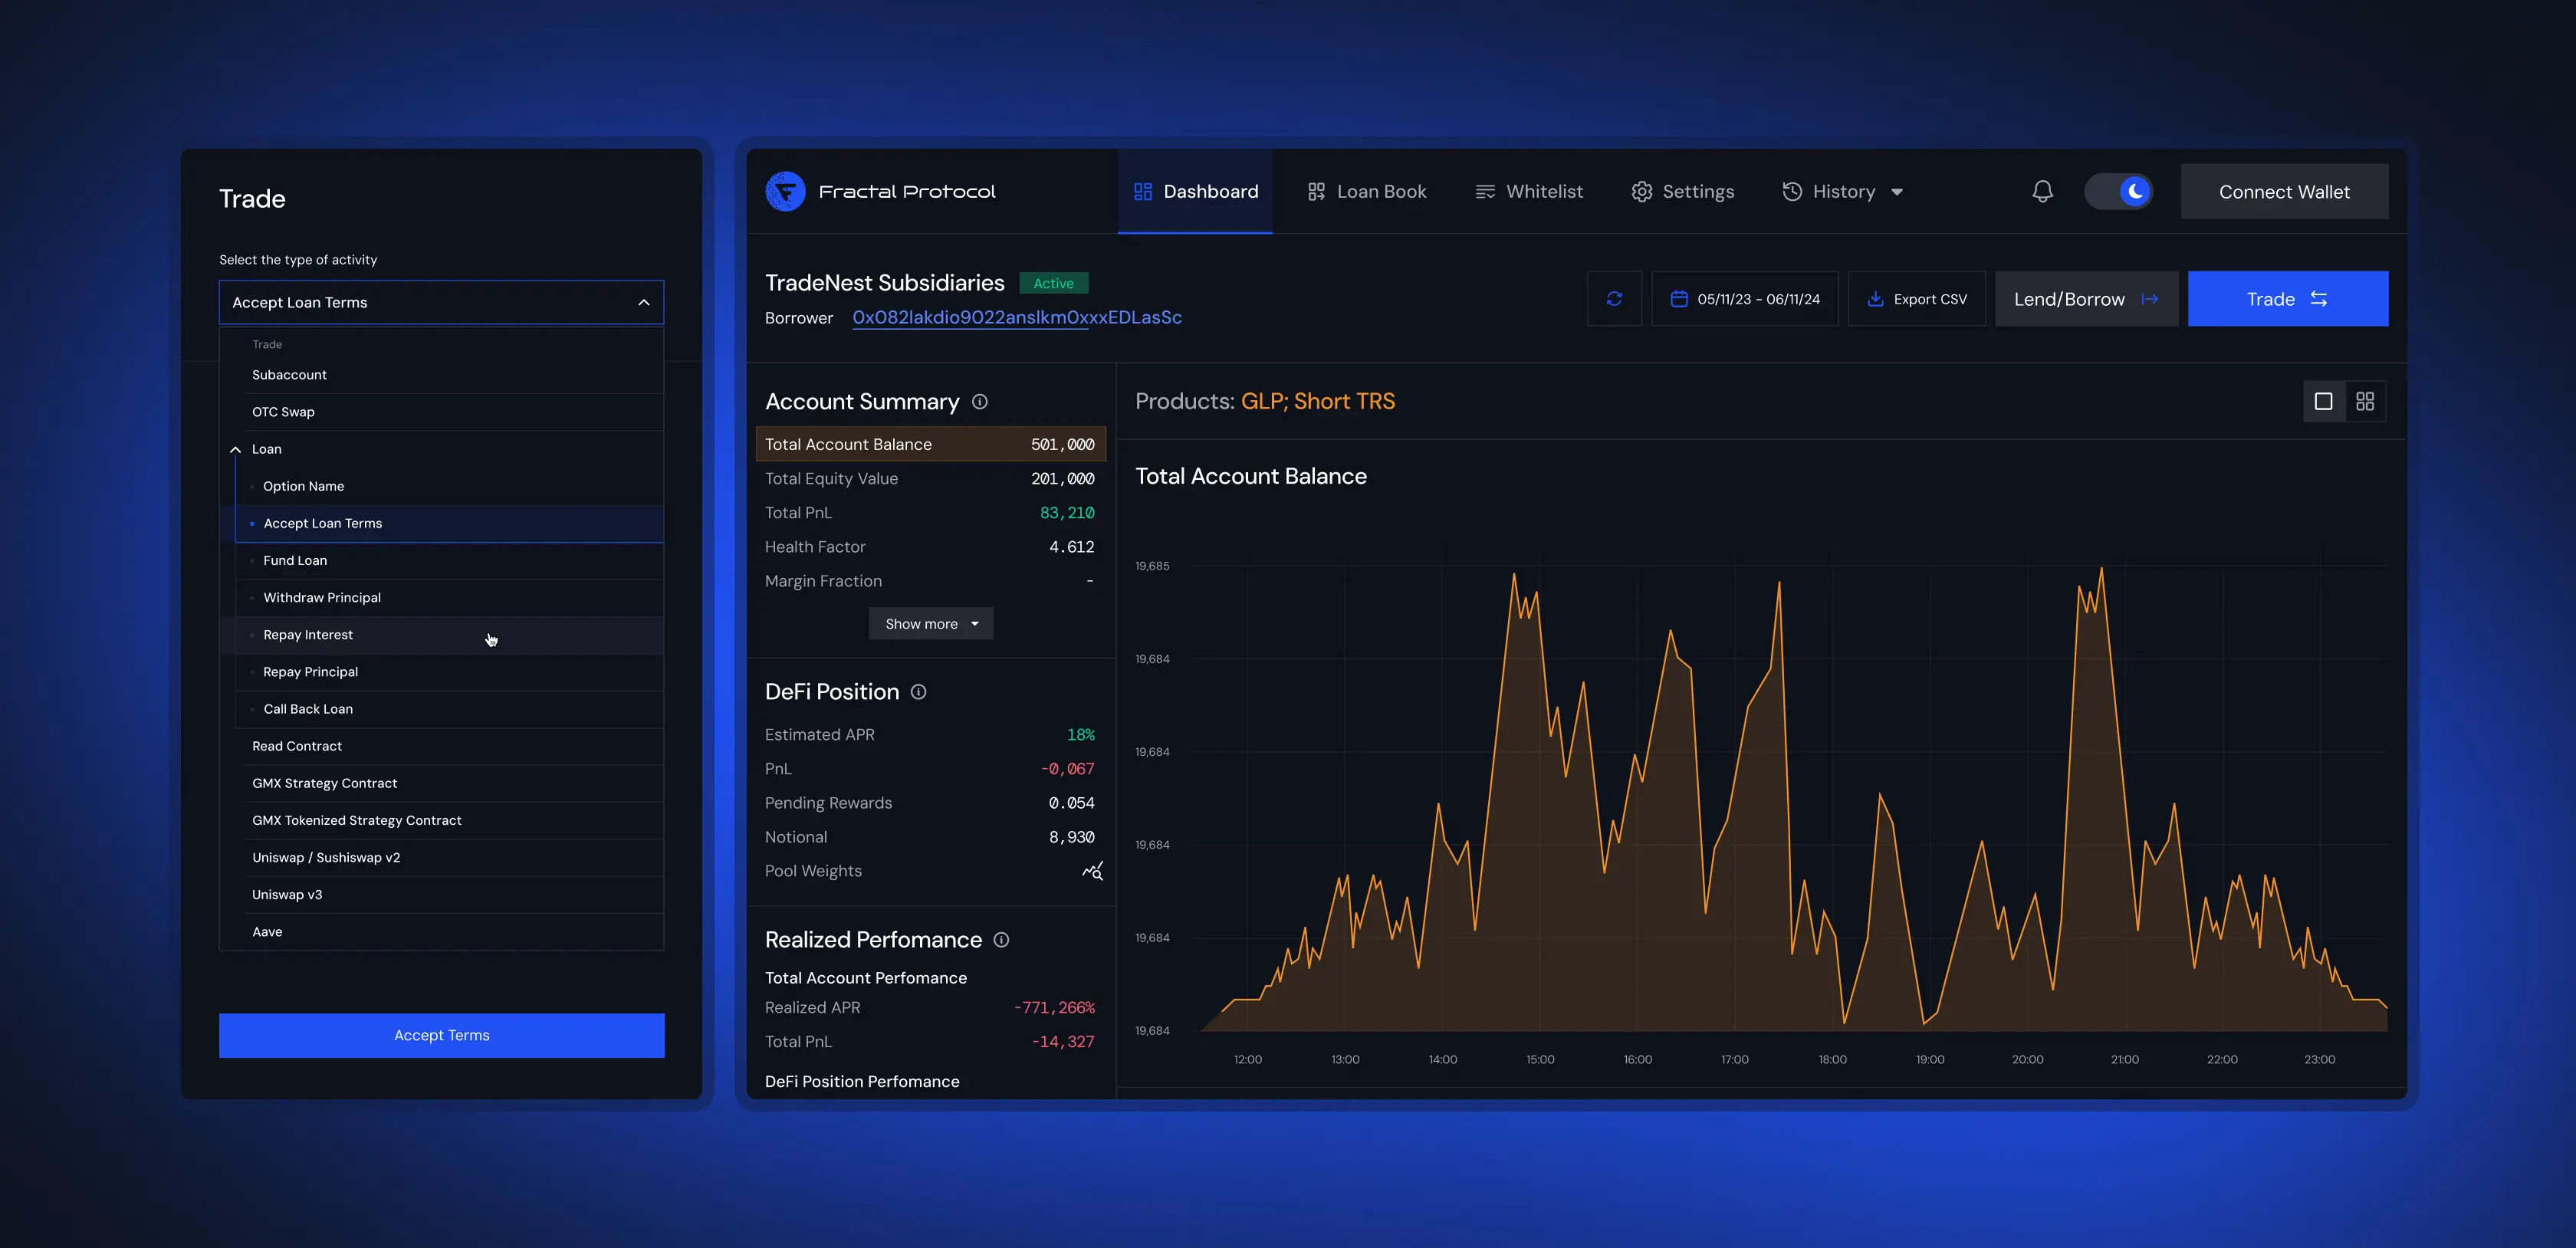
Task: Select single chart view layout icon
Action: pyautogui.click(x=2324, y=401)
